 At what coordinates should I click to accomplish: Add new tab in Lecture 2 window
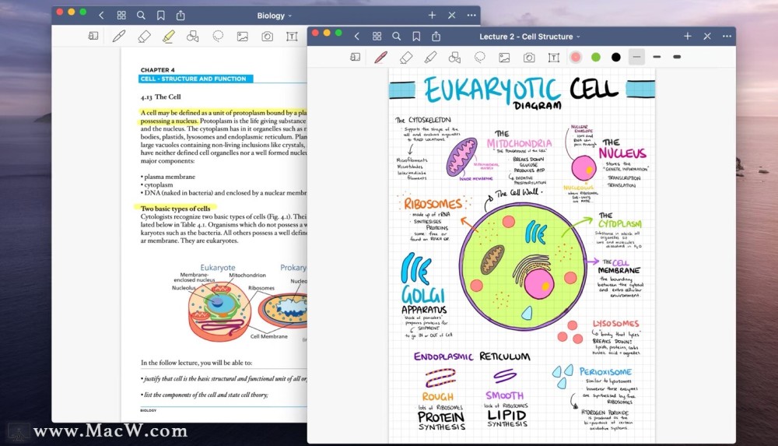[x=687, y=37]
